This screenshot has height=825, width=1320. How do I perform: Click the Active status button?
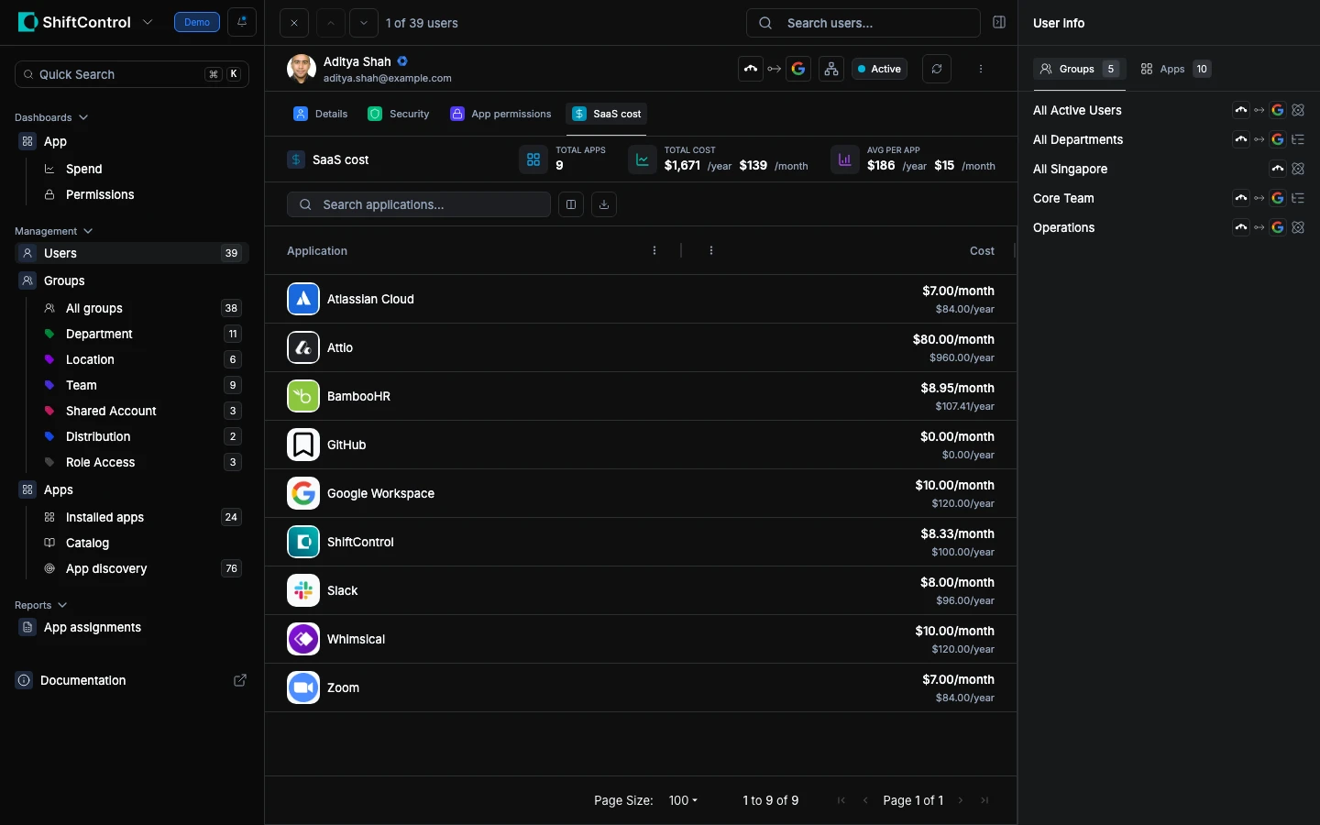coord(879,69)
